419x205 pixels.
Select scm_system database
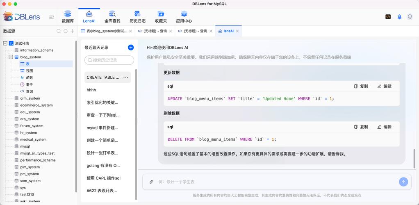[x=30, y=181]
